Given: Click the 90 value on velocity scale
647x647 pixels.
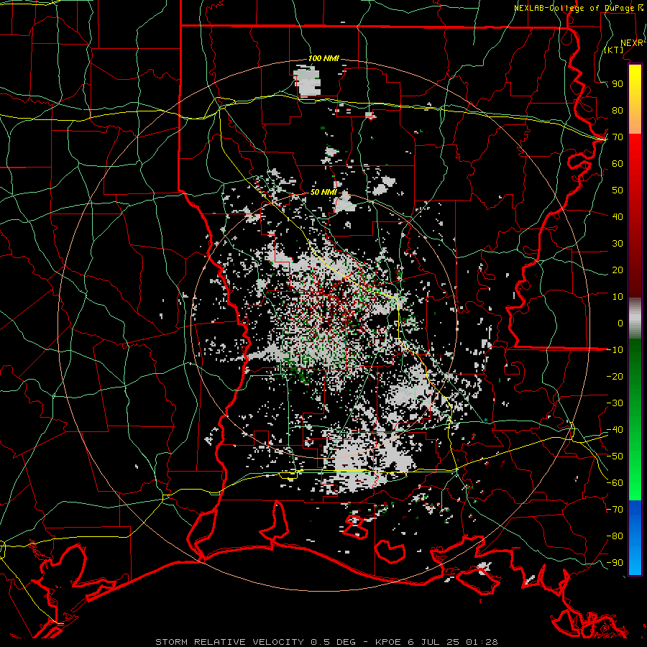Looking at the screenshot, I should click(x=618, y=84).
